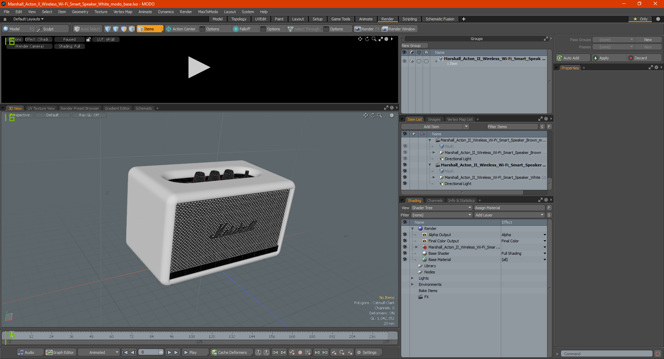
Task: Toggle visibility of Final Color Output
Action: tap(405, 241)
